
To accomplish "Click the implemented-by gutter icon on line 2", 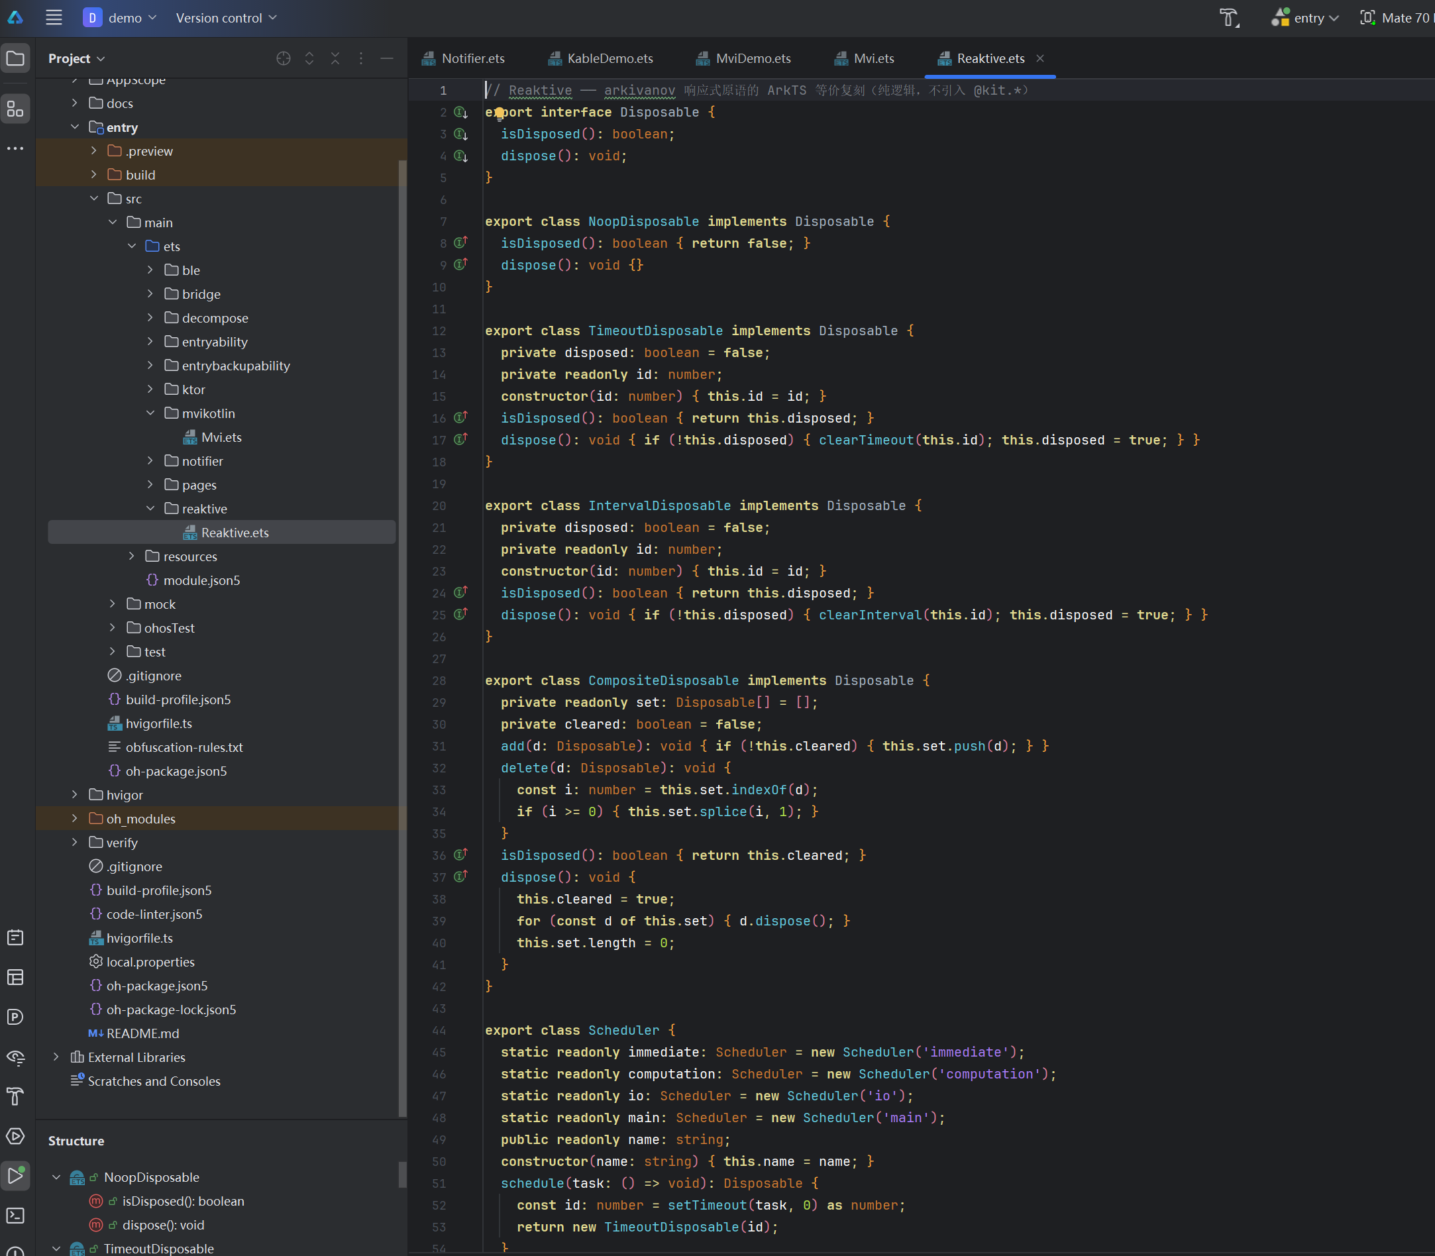I will click(460, 112).
